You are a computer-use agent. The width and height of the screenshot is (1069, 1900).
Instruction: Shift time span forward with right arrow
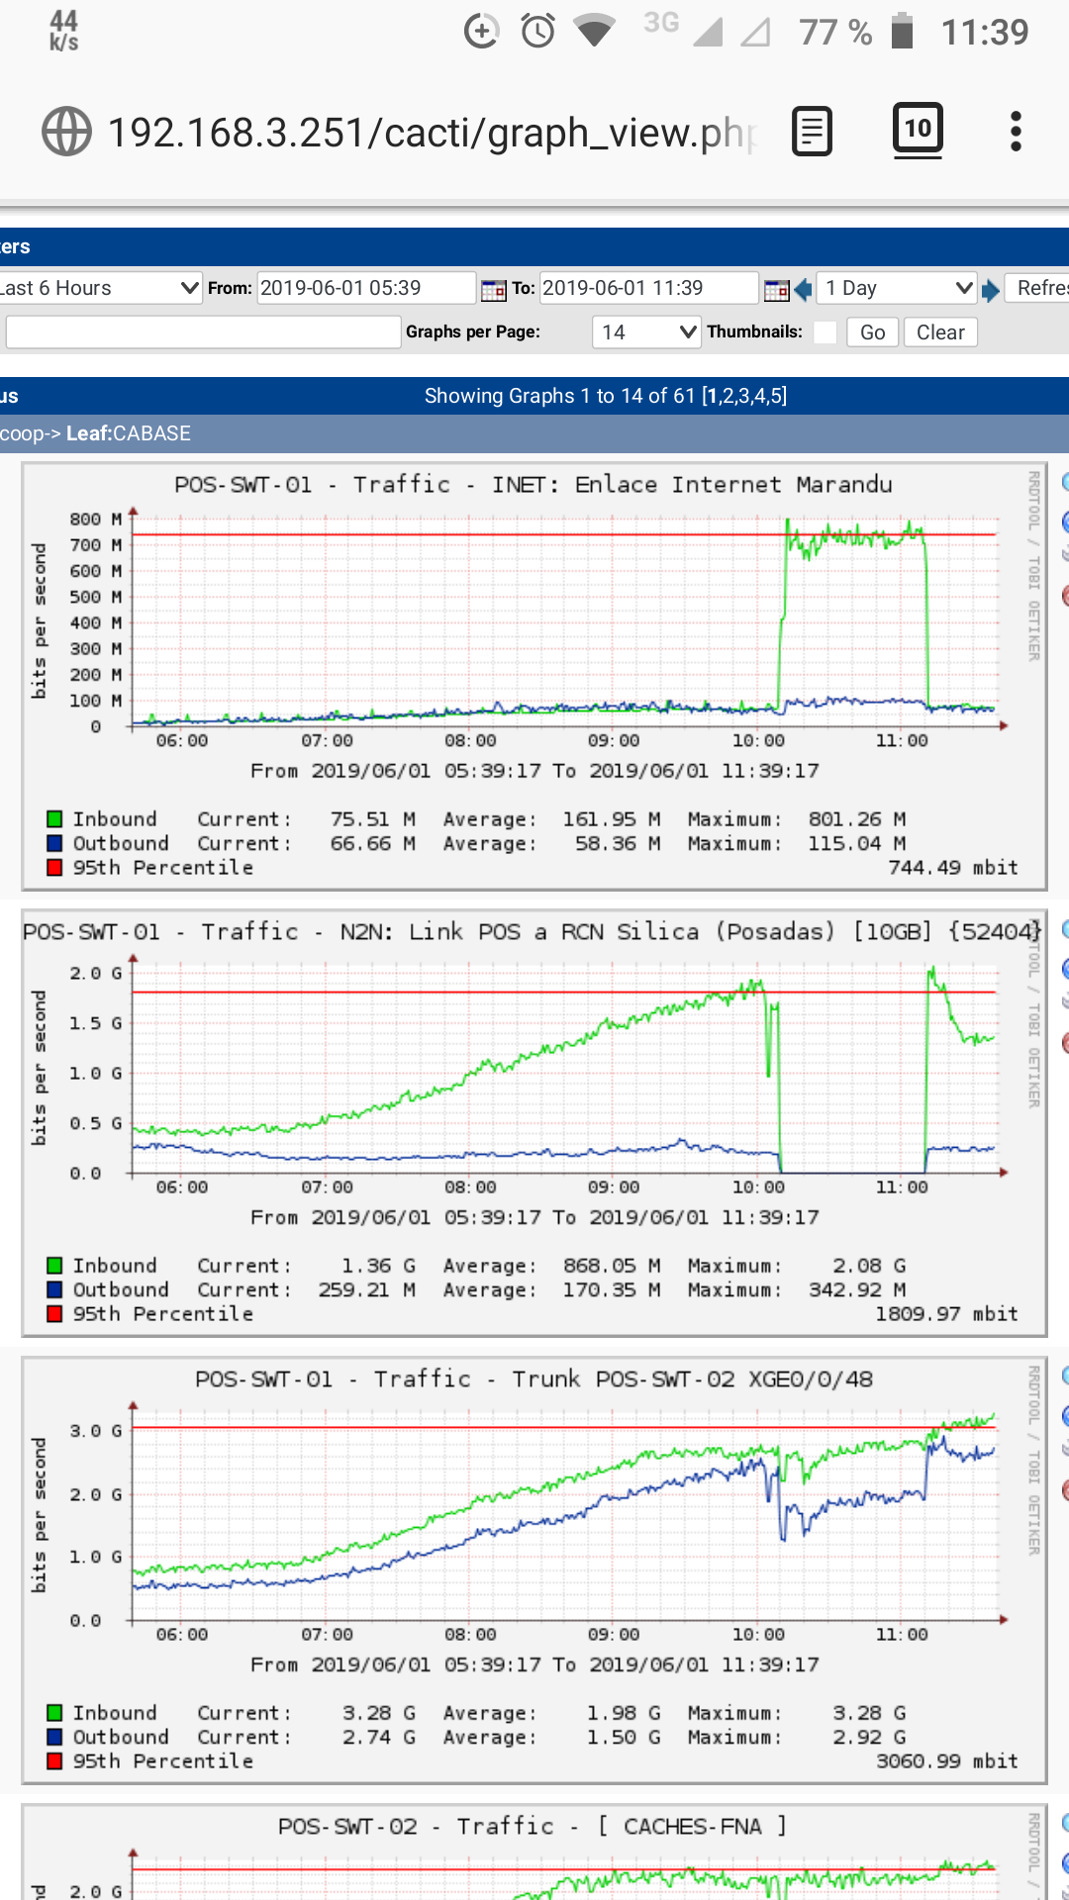(991, 289)
